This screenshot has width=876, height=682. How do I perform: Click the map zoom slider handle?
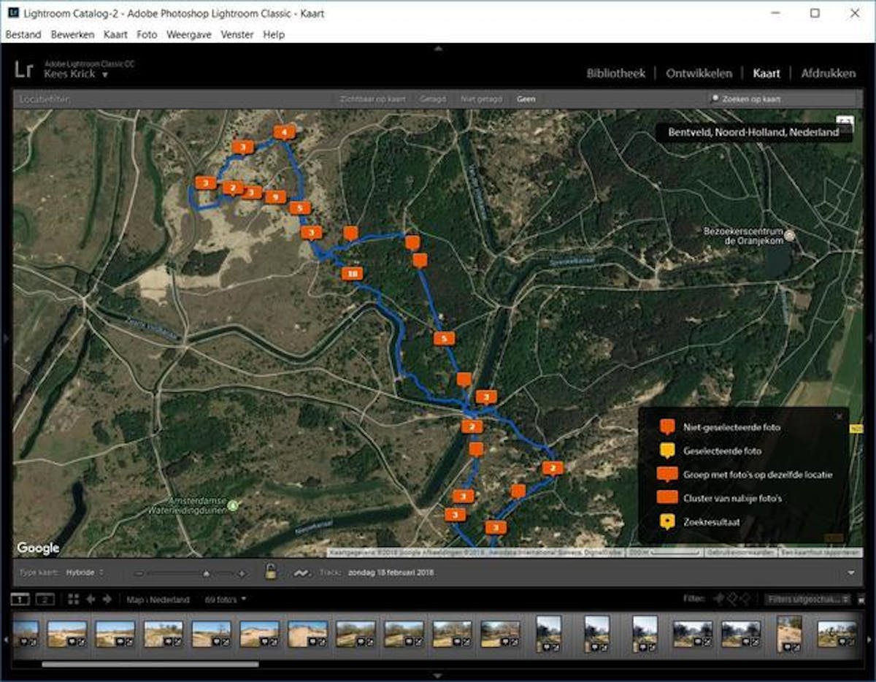click(x=206, y=573)
